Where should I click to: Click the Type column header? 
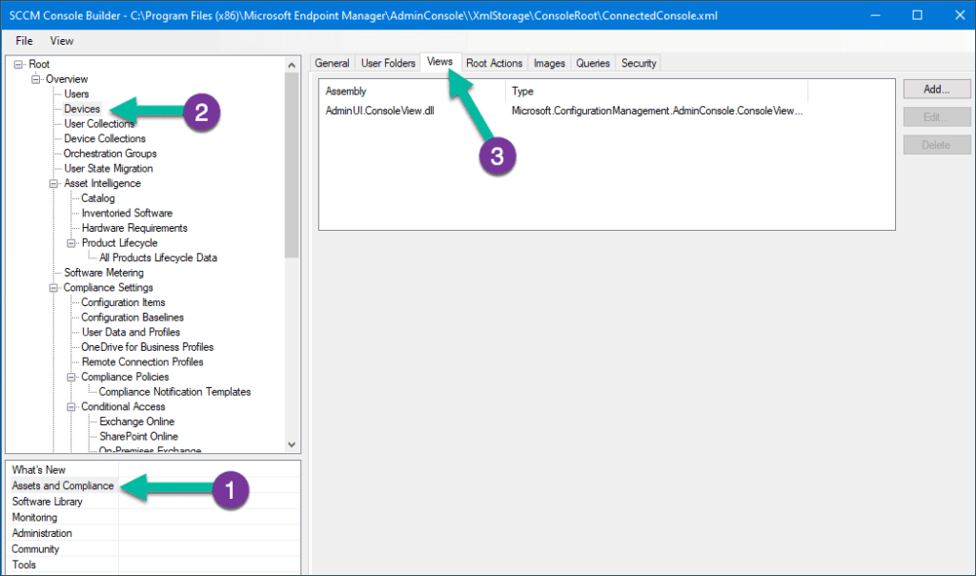click(657, 91)
